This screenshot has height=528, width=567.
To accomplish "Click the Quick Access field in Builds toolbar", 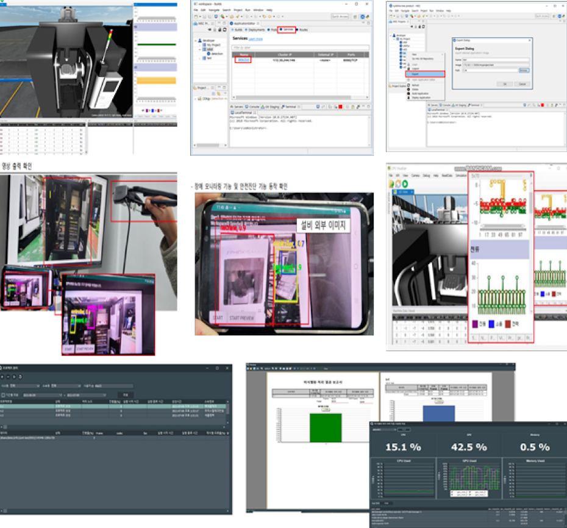I will coord(340,17).
